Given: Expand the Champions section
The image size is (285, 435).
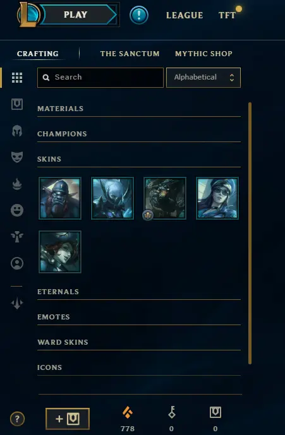Looking at the screenshot, I should [139, 134].
